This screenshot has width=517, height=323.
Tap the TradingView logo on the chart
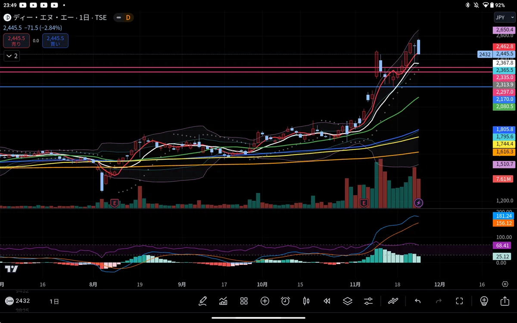(x=12, y=269)
